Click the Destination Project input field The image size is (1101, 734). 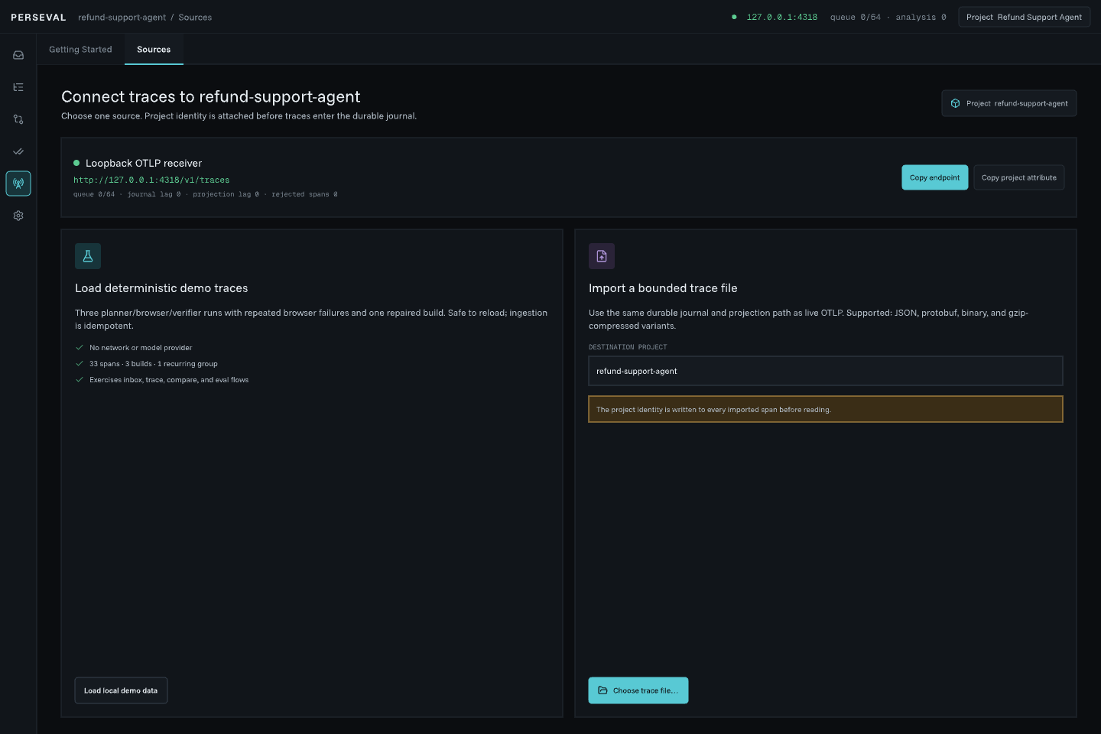[826, 371]
